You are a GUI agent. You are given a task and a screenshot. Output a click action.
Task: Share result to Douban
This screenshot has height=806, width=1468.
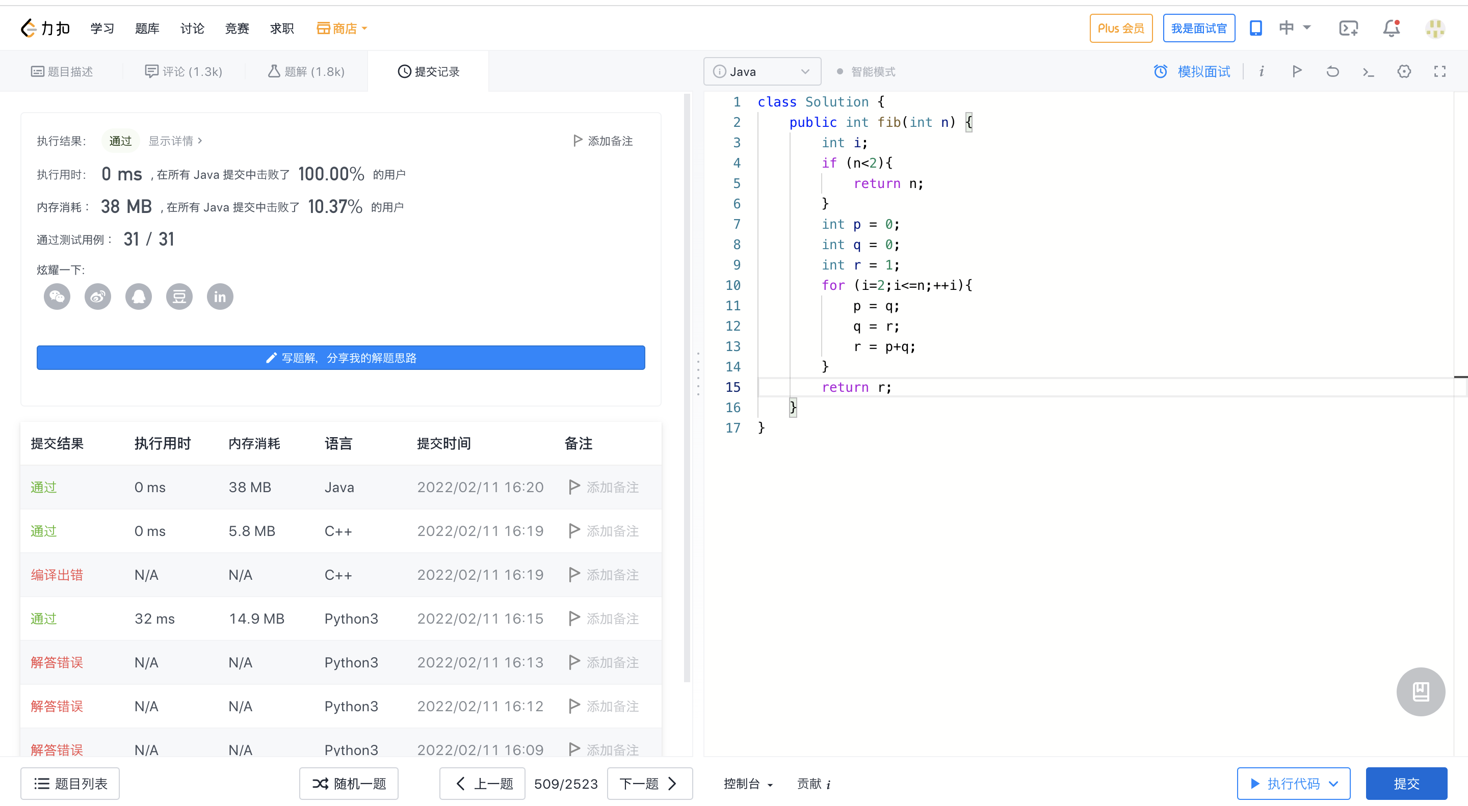click(x=179, y=296)
